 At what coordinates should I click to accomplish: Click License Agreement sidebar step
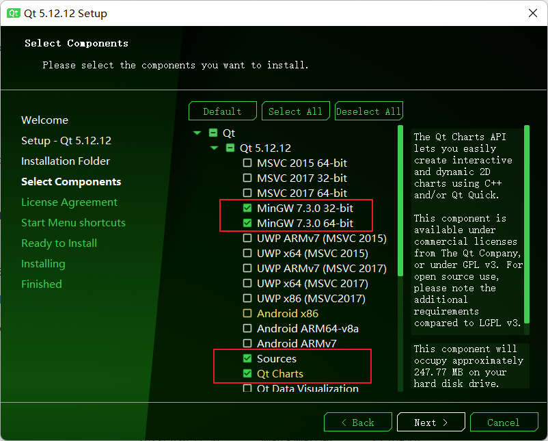pos(69,202)
